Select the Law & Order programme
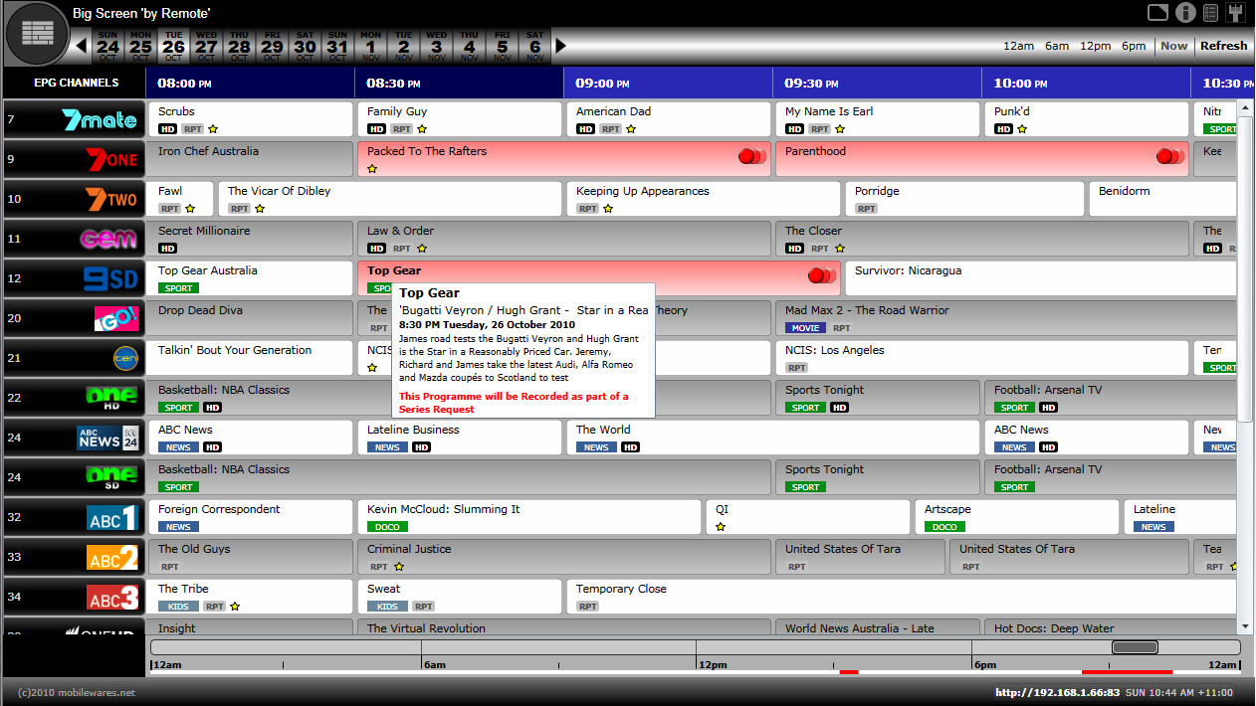 [563, 239]
